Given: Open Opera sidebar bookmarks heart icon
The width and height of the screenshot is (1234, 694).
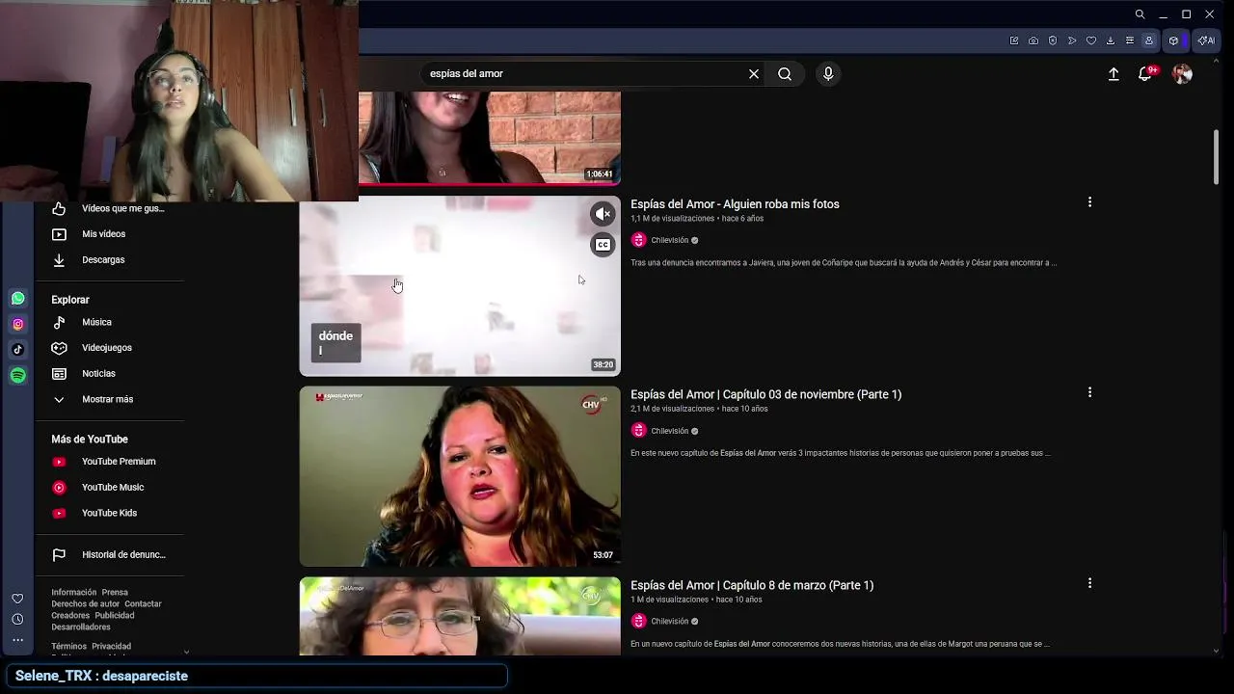Looking at the screenshot, I should point(17,599).
